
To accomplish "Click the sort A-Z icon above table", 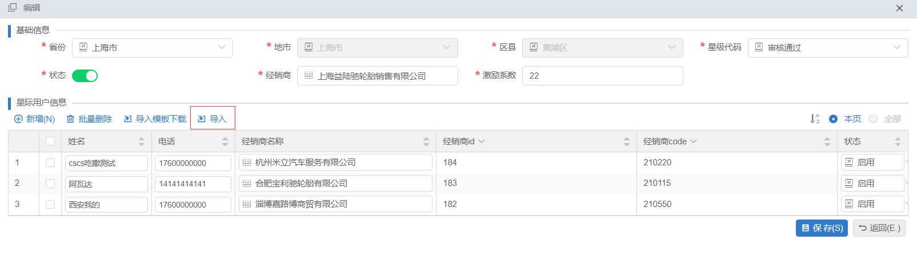I will 815,119.
